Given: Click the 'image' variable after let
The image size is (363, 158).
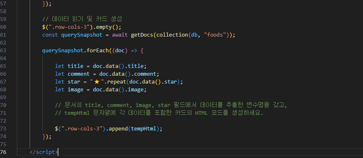Looking at the screenshot, I should (75, 90).
